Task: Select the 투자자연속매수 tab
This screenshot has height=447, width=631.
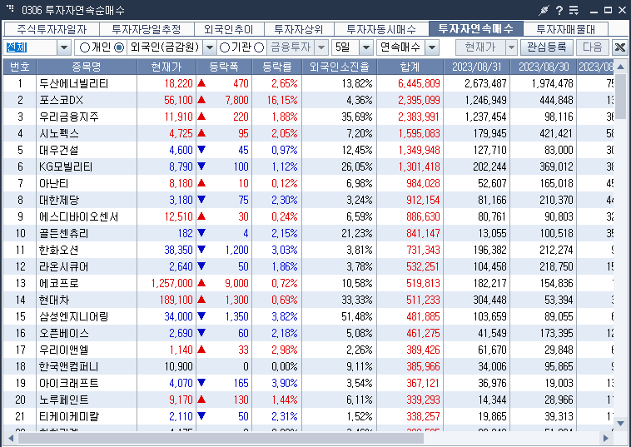Action: (x=475, y=29)
